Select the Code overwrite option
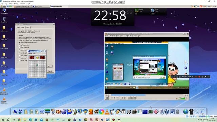 pyautogui.click(x=24, y=47)
